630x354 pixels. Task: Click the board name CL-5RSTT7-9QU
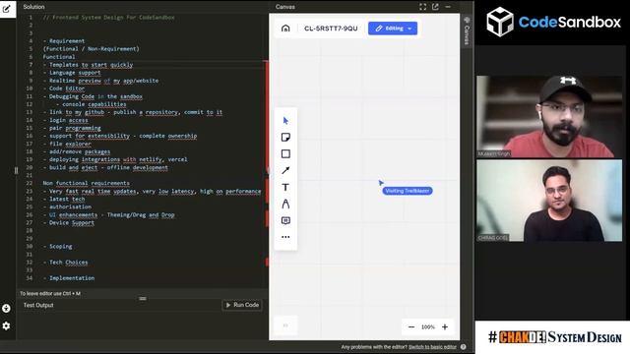(x=331, y=29)
